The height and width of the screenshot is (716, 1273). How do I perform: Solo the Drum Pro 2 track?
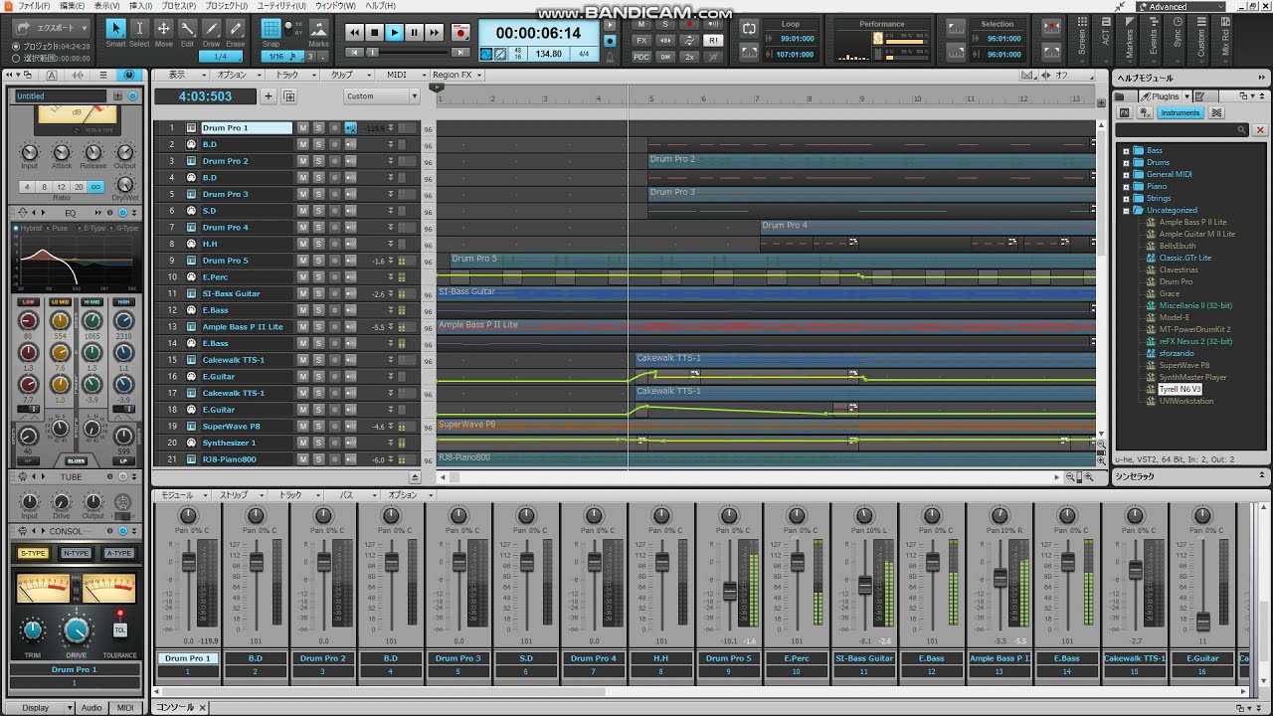pyautogui.click(x=318, y=161)
